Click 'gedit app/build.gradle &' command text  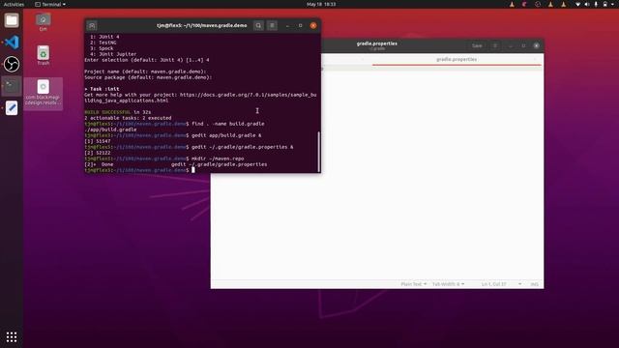[226, 135]
